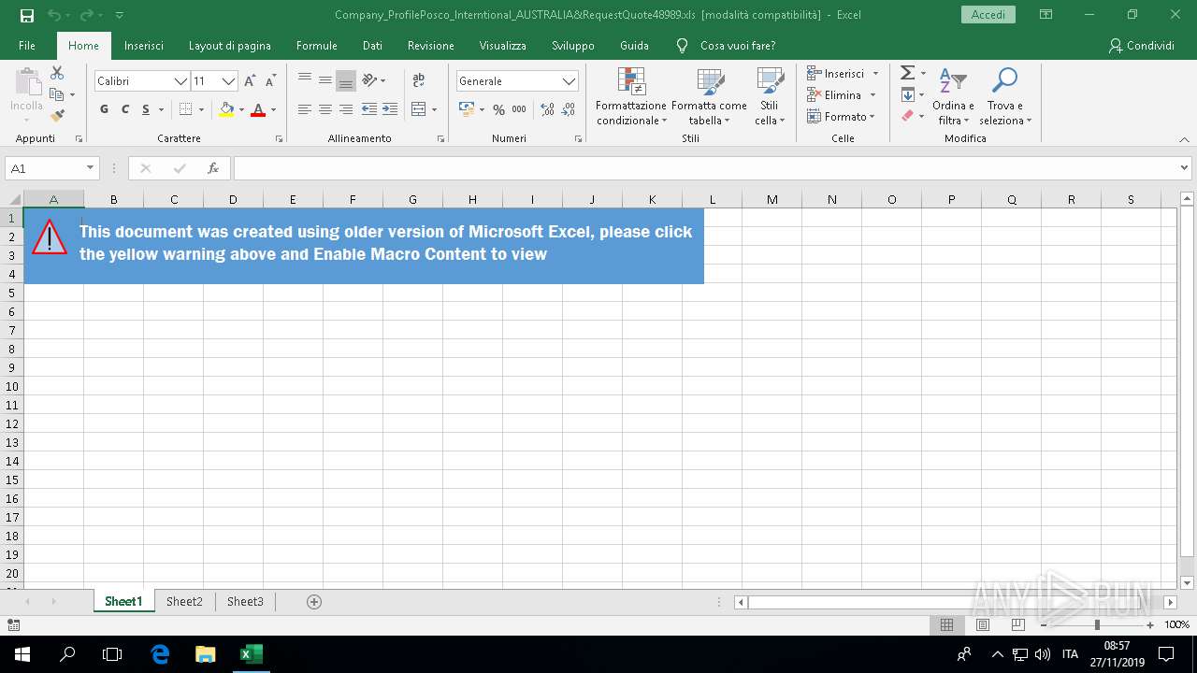Click the yellow fill color swatch

tap(226, 109)
